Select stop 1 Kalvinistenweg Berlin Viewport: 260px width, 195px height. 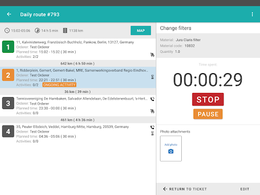pyautogui.click(x=78, y=49)
